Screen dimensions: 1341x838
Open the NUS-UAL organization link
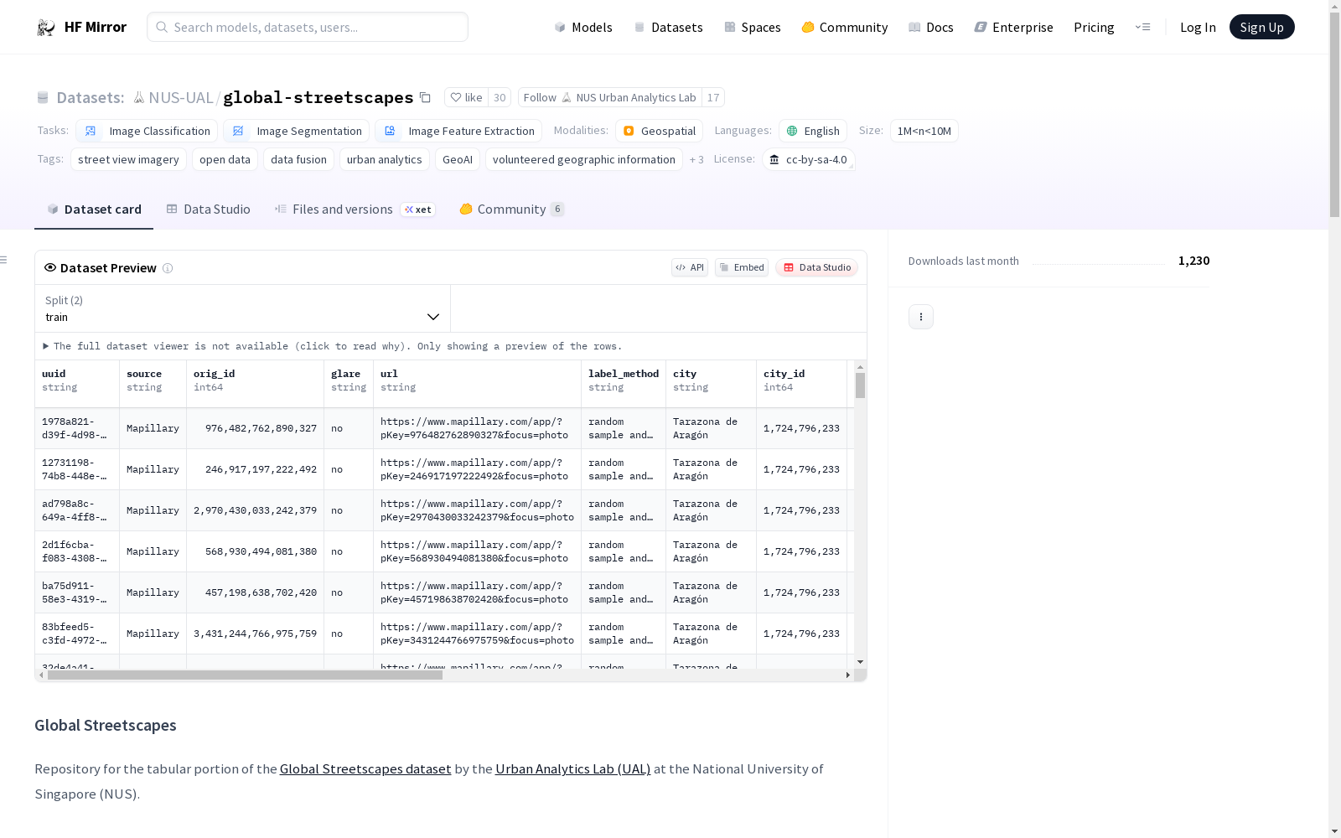click(x=181, y=97)
